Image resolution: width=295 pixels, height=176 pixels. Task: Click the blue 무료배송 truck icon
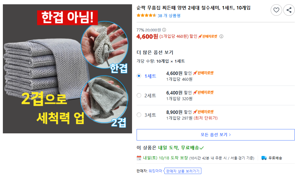(x=264, y=158)
